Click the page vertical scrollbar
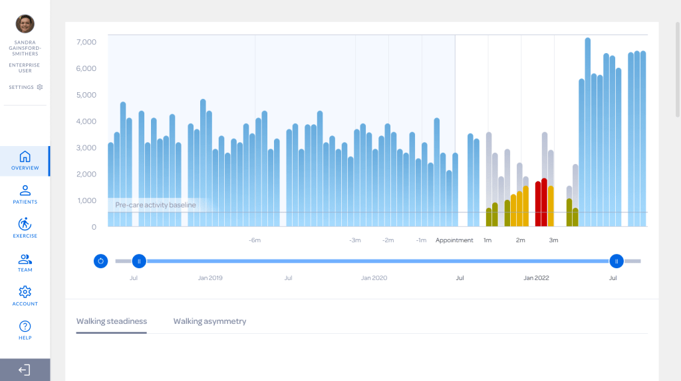 coord(677,60)
